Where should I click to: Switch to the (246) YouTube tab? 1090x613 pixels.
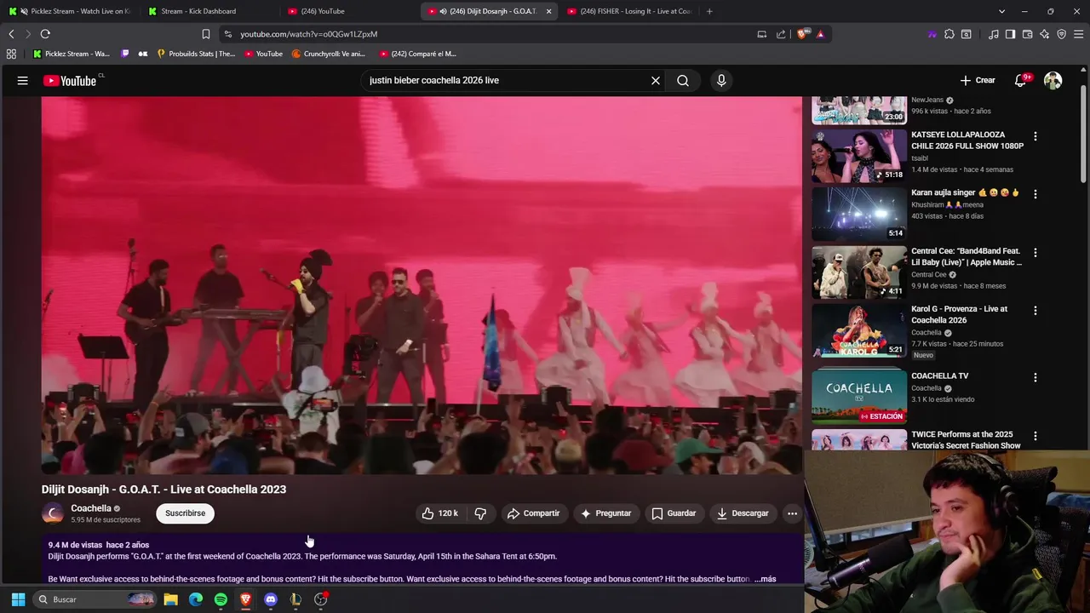(347, 11)
